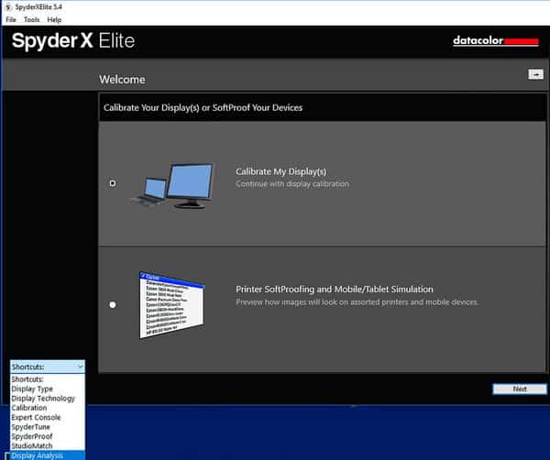Click the laptop and monitor icon
550x460 pixels.
(172, 186)
